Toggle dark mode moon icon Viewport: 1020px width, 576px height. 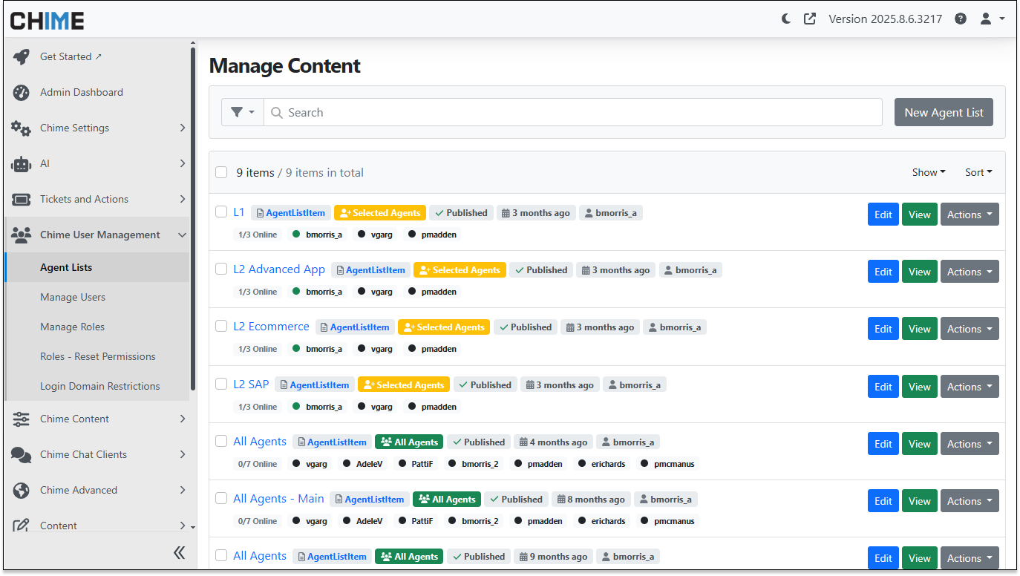[x=786, y=19]
